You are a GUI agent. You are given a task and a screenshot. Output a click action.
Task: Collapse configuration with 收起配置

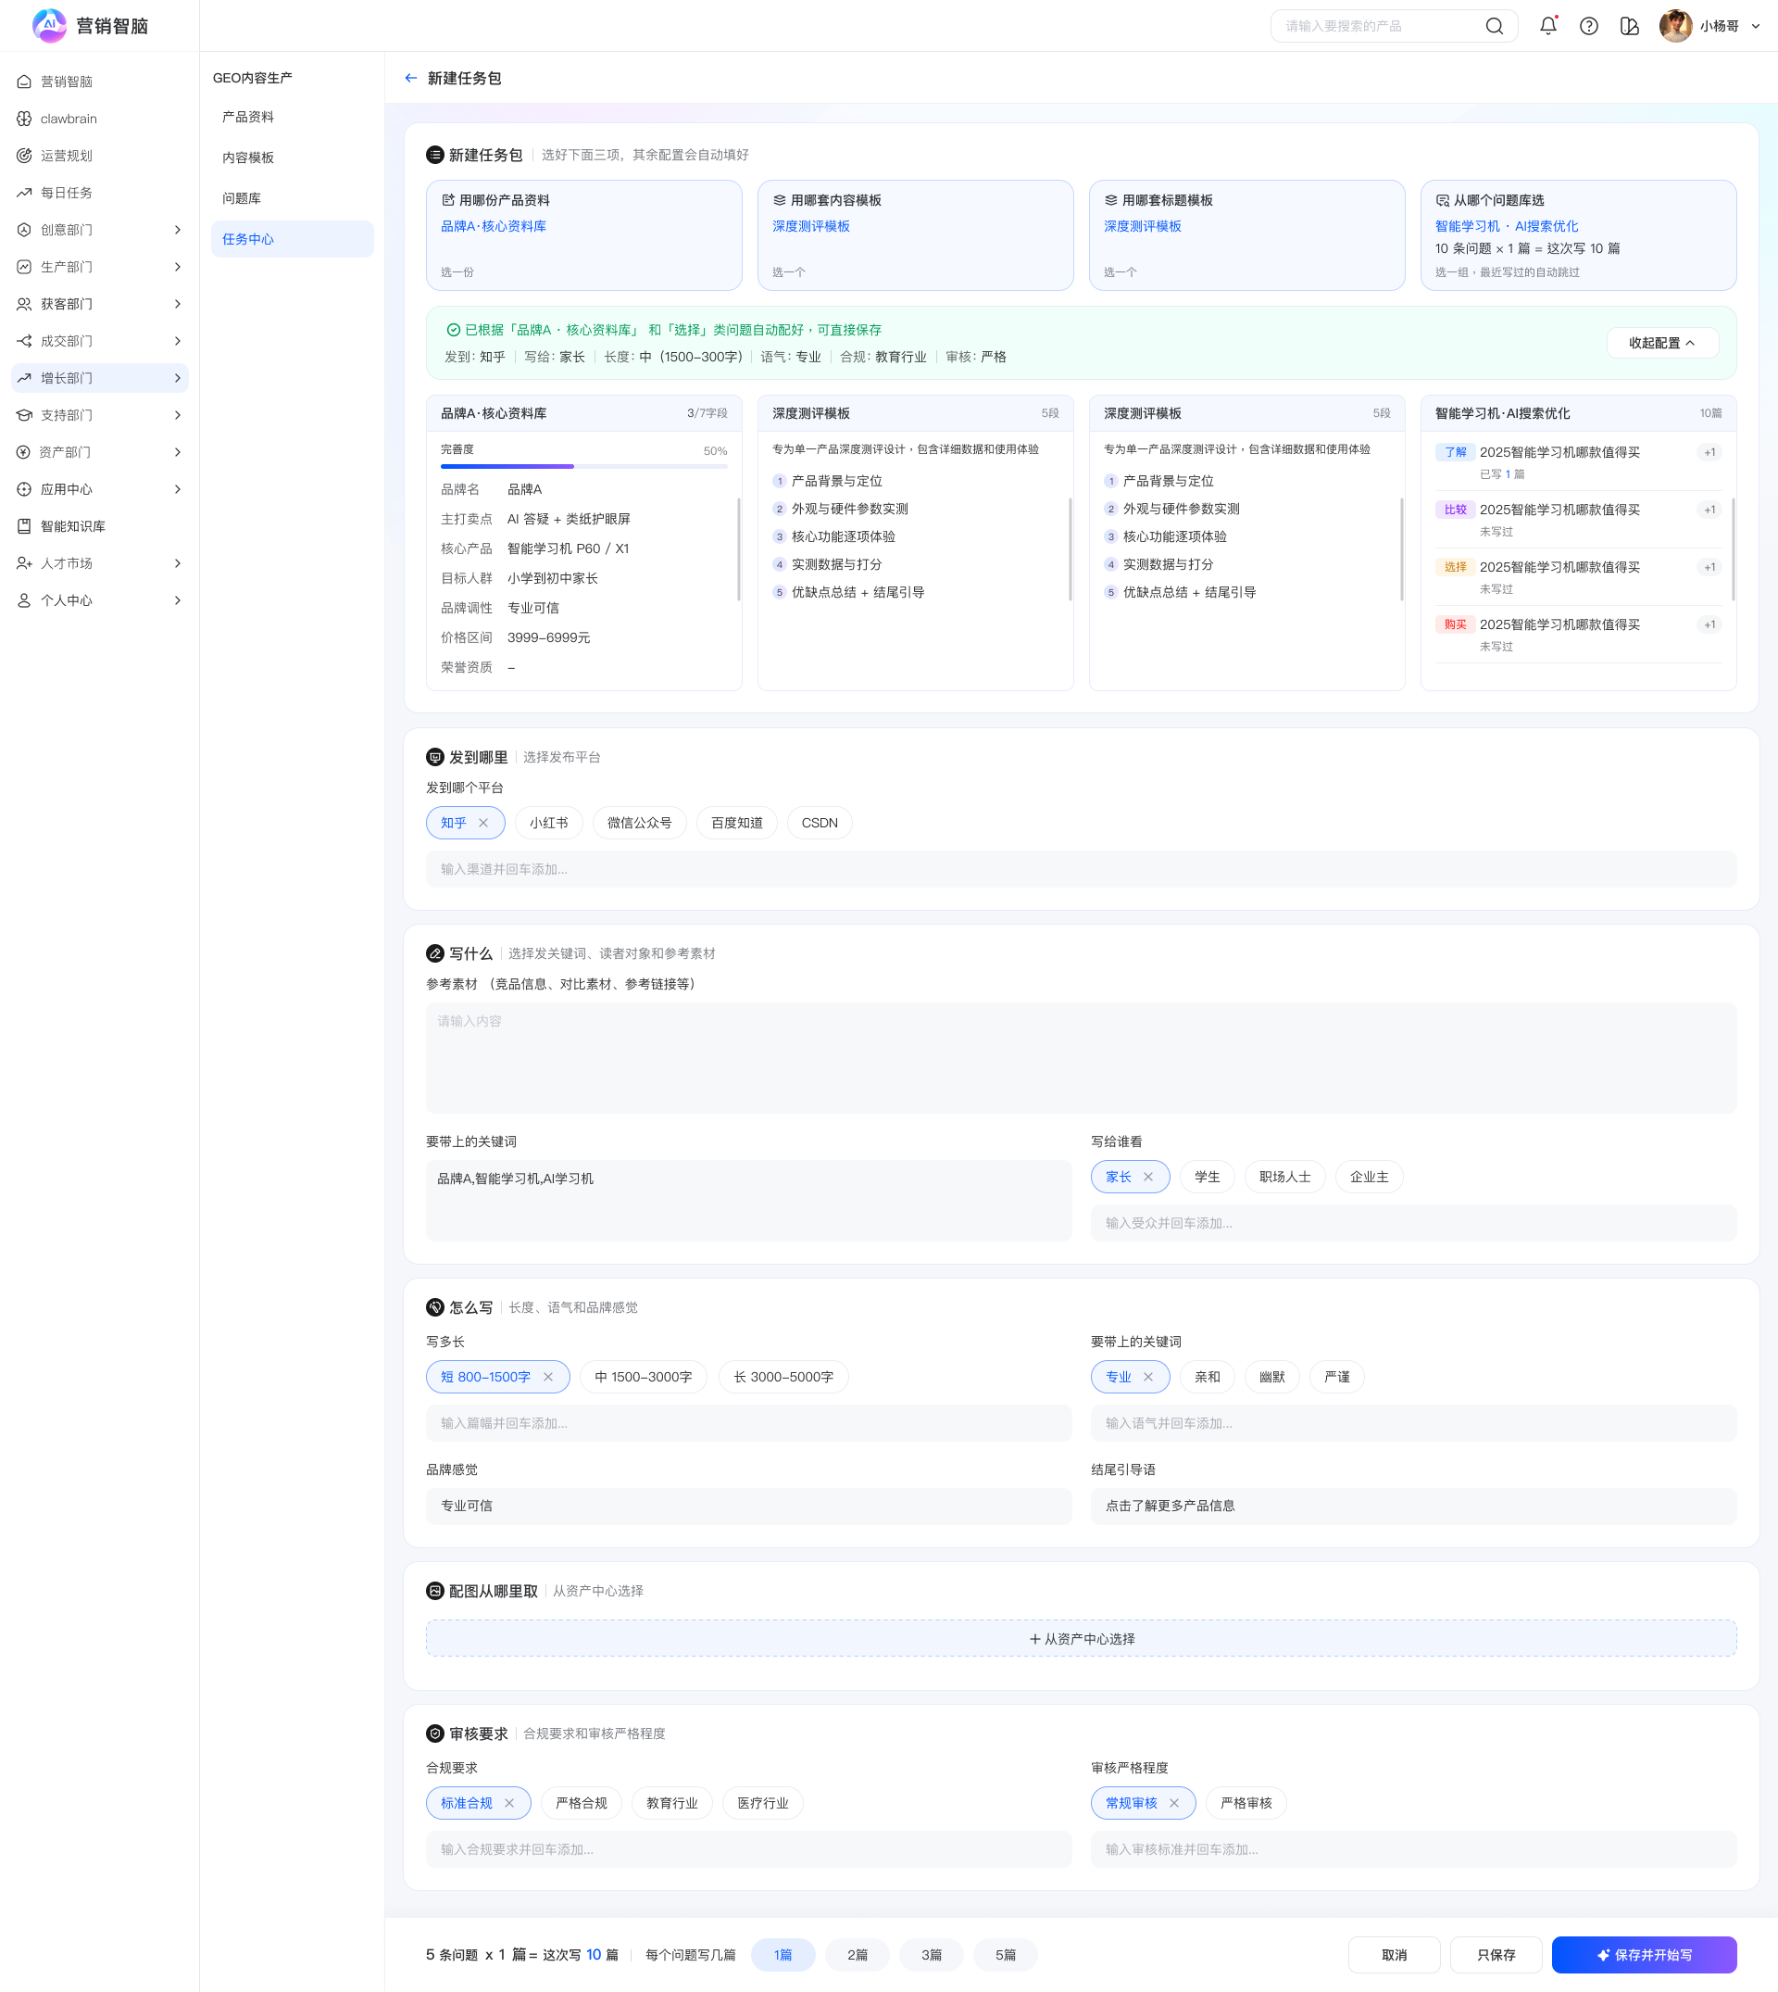[x=1661, y=343]
